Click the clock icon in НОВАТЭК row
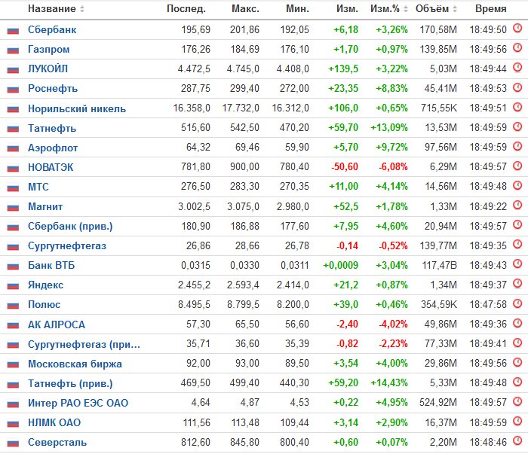 point(517,166)
